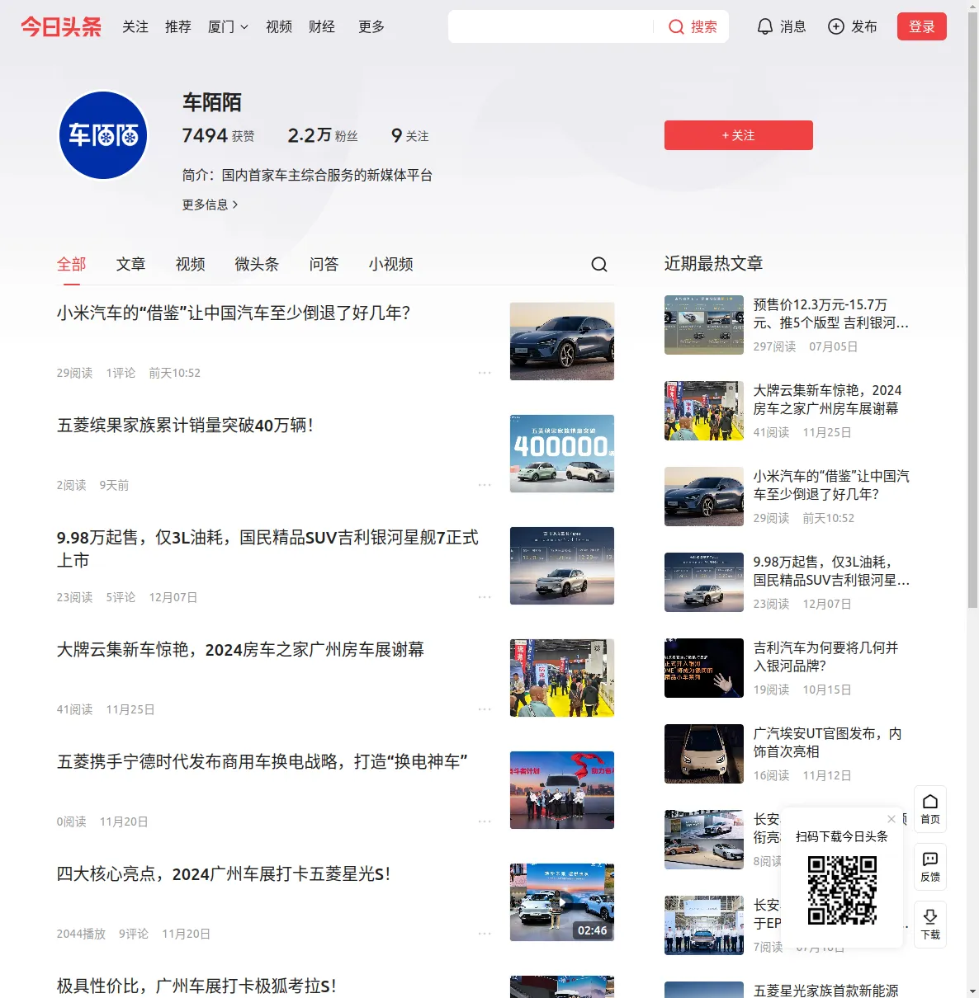This screenshot has width=979, height=998.
Task: Open more options for 五菱缤果 article
Action: (x=485, y=485)
